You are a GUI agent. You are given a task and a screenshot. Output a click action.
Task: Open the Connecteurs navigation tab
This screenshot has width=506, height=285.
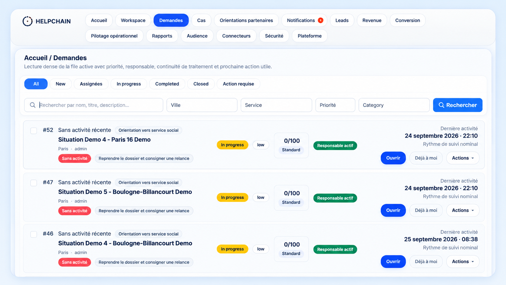coord(236,36)
